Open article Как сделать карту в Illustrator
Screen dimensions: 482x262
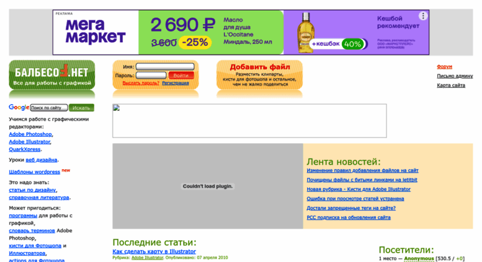[x=154, y=251]
